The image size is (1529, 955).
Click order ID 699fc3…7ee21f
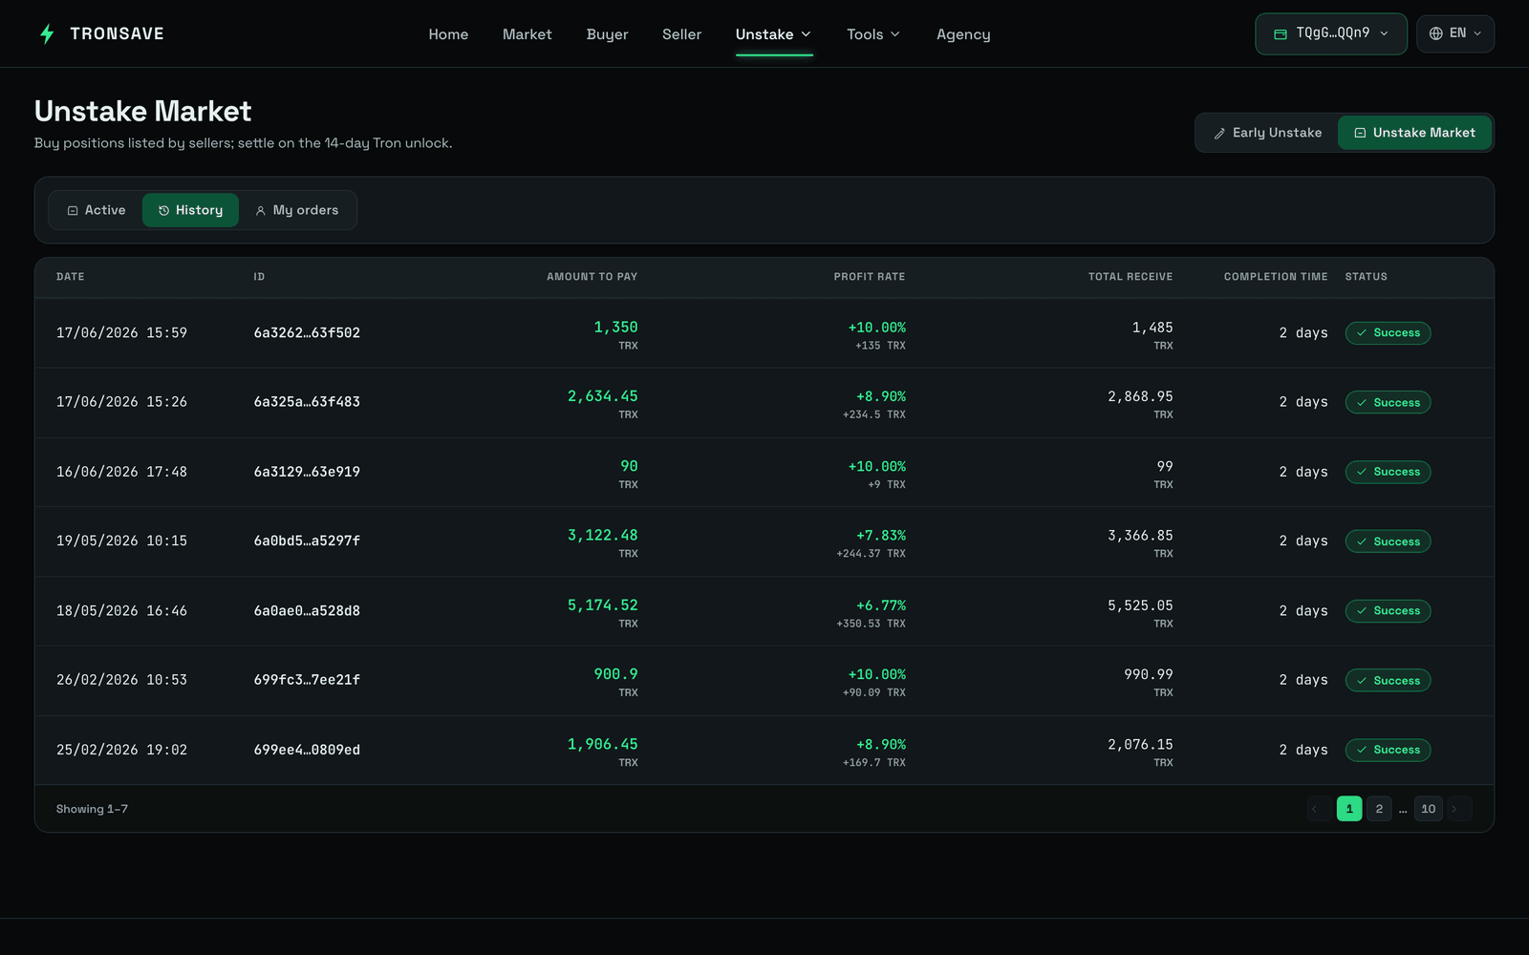coord(307,680)
